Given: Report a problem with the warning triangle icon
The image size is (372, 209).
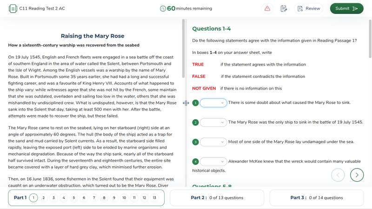Looking at the screenshot, I should [x=267, y=8].
